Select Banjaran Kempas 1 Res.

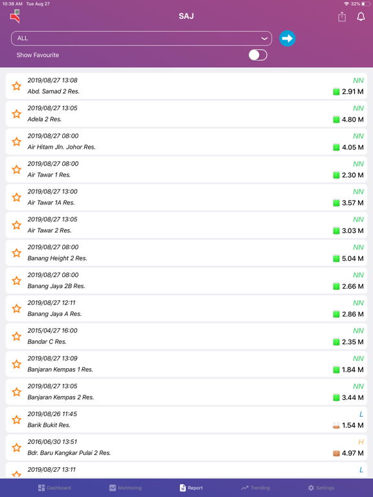click(x=186, y=364)
